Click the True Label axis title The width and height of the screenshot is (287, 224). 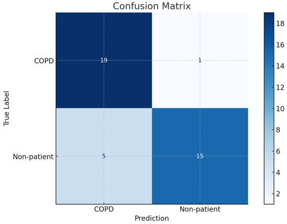[6, 108]
